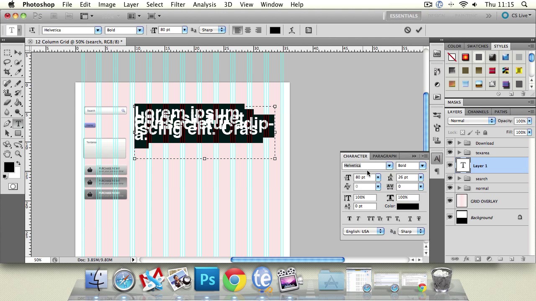This screenshot has height=301, width=536.
Task: Click Character panel Color swatch
Action: [407, 206]
